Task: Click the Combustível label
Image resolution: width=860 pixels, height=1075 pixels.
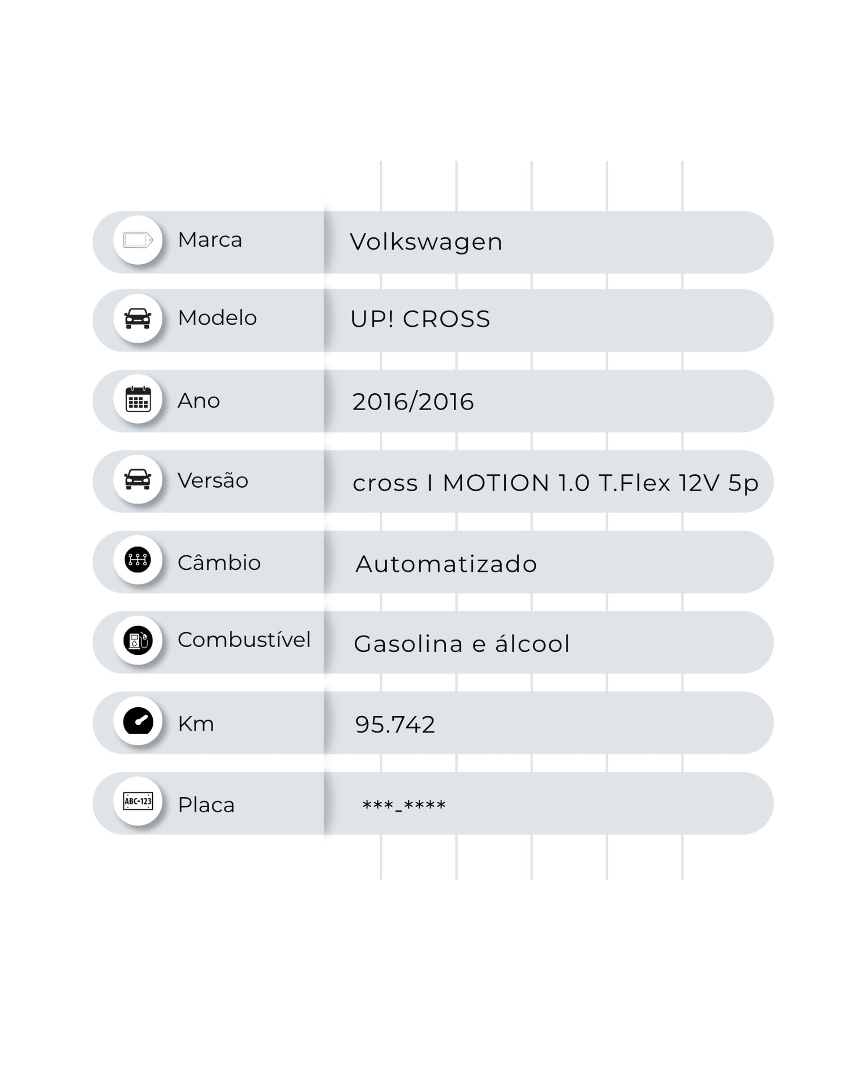Action: pyautogui.click(x=244, y=640)
